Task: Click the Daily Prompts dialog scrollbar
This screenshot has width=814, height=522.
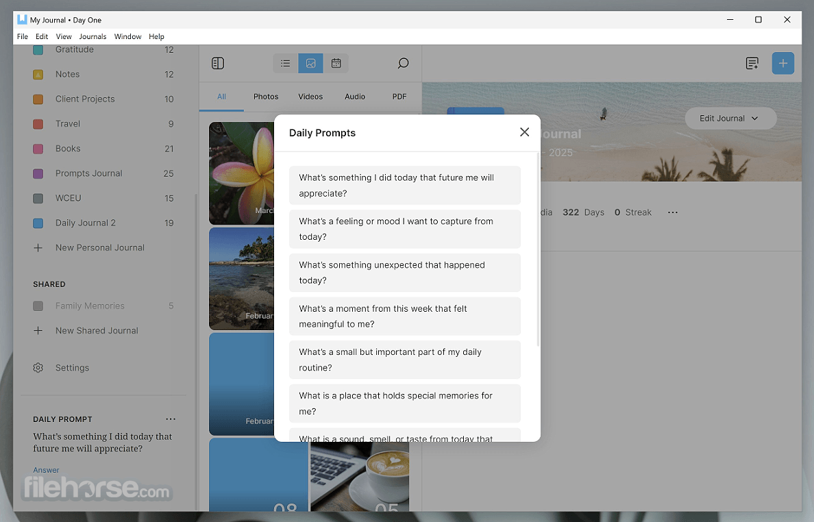Action: click(x=538, y=249)
